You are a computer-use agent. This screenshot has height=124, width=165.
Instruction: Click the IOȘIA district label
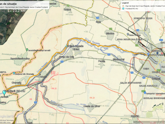[x=146, y=69]
